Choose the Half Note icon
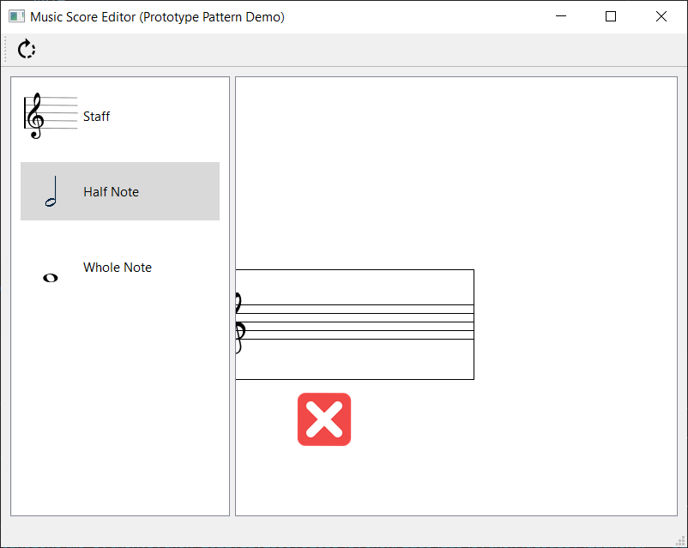 [x=51, y=191]
